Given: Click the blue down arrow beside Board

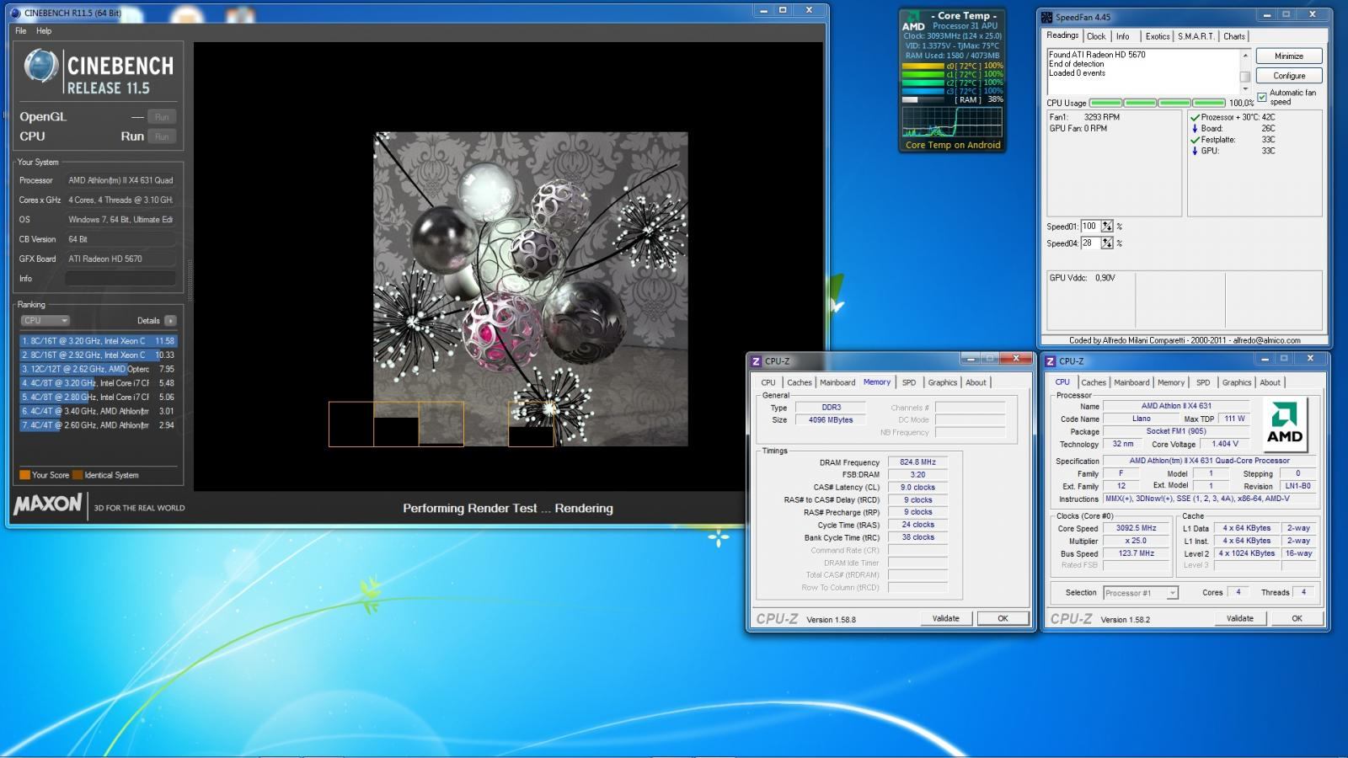Looking at the screenshot, I should pos(1195,129).
